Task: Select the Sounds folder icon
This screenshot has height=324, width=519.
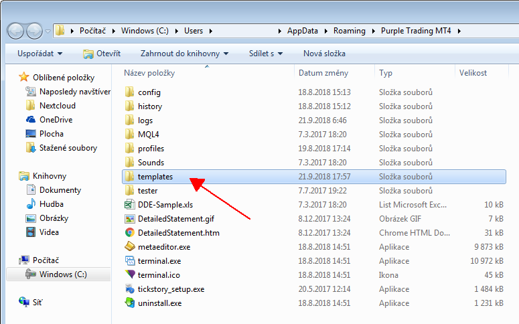Action: pyautogui.click(x=129, y=162)
